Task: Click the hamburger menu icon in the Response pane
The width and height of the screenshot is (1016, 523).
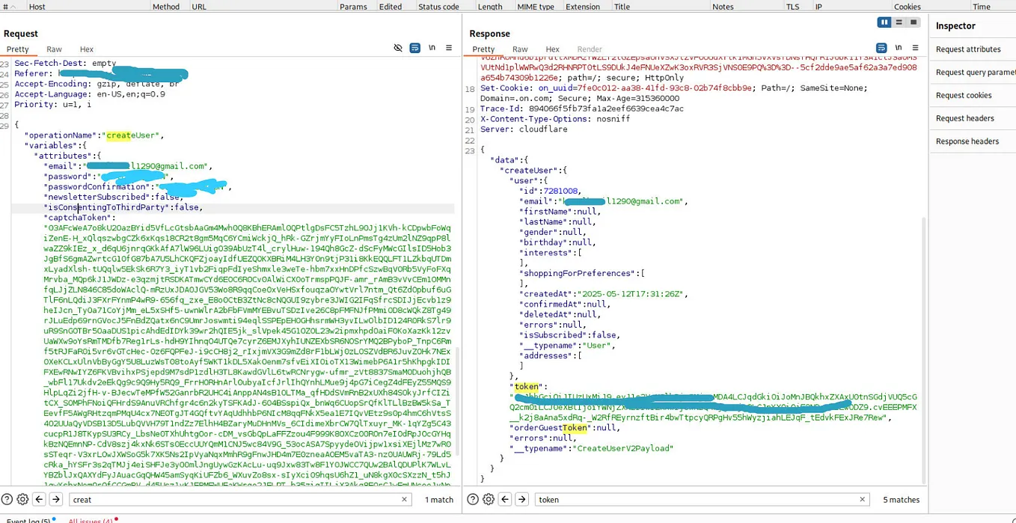Action: pyautogui.click(x=914, y=47)
